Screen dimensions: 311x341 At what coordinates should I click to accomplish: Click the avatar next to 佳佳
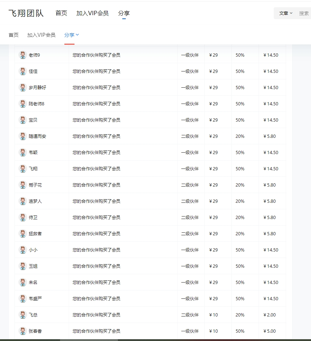pos(22,71)
